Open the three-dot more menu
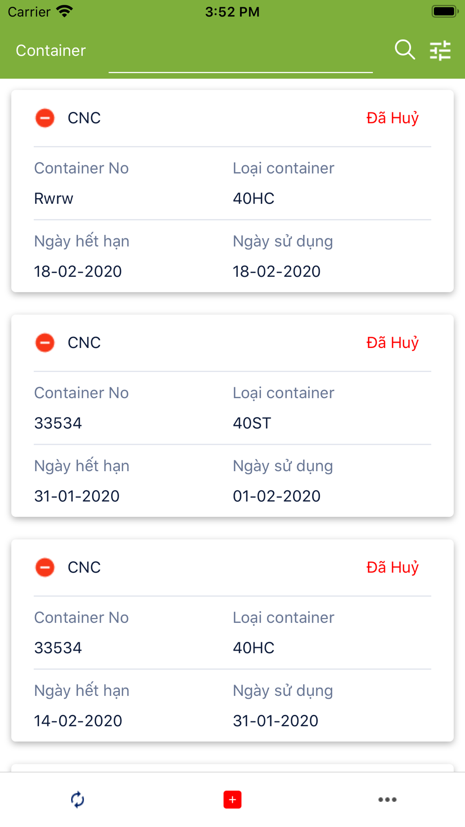465x827 pixels. pyautogui.click(x=387, y=800)
